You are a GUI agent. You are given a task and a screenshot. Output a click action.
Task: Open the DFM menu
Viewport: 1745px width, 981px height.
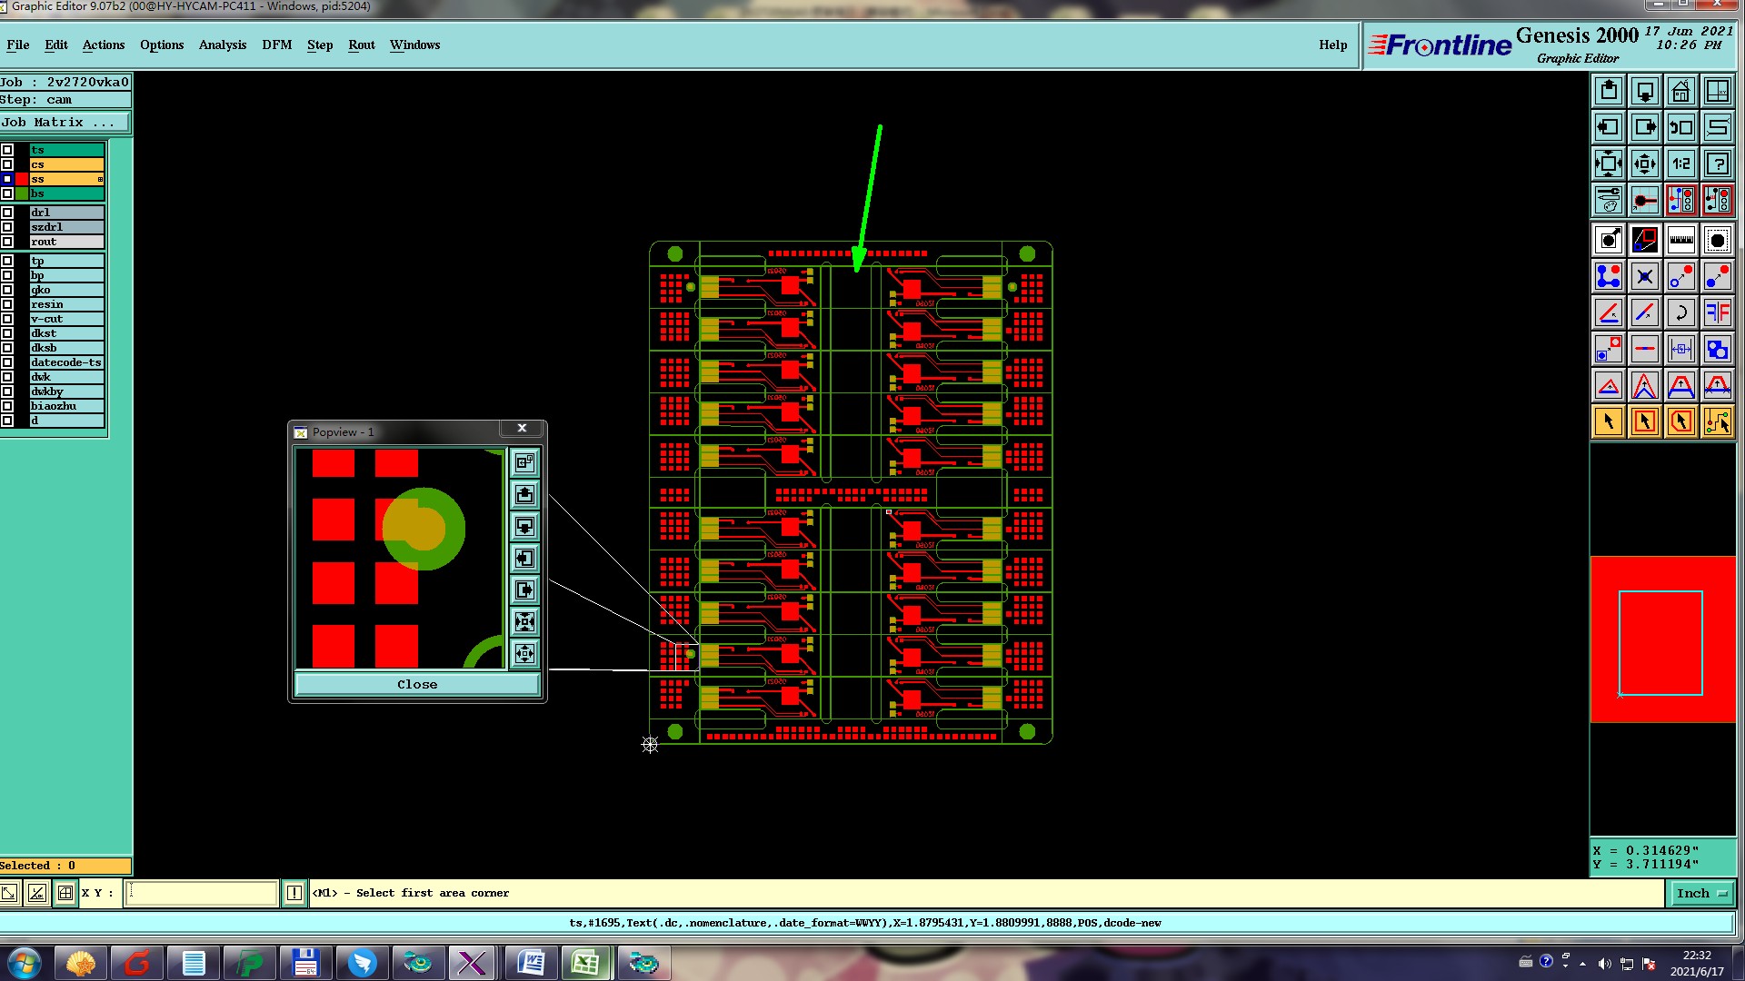pos(276,45)
